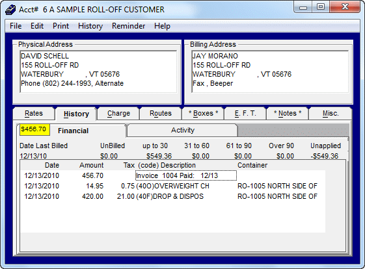The image size is (365, 269).
Task: Open the Help menu
Action: click(162, 26)
